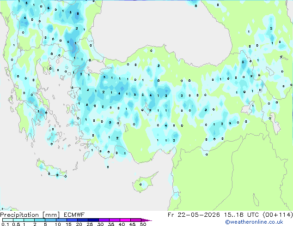Click the 'Fr 22-05-2026' date text
Image resolution: width=293 pixels, height=226 pixels.
pos(194,215)
